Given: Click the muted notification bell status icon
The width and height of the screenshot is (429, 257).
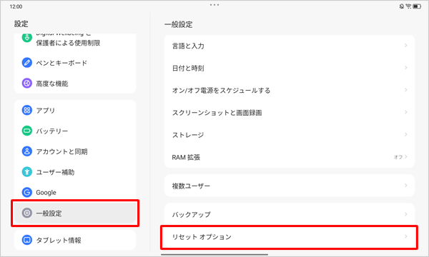Looking at the screenshot, I should [x=401, y=6].
